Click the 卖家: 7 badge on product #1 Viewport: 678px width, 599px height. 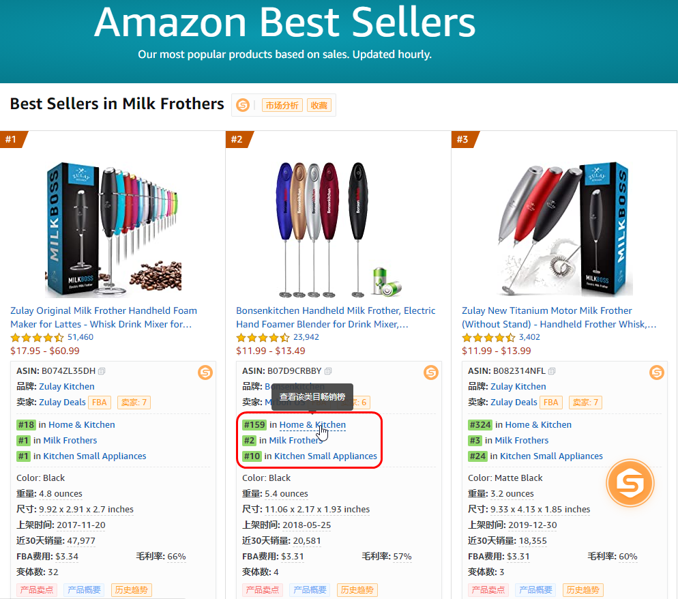(x=134, y=403)
